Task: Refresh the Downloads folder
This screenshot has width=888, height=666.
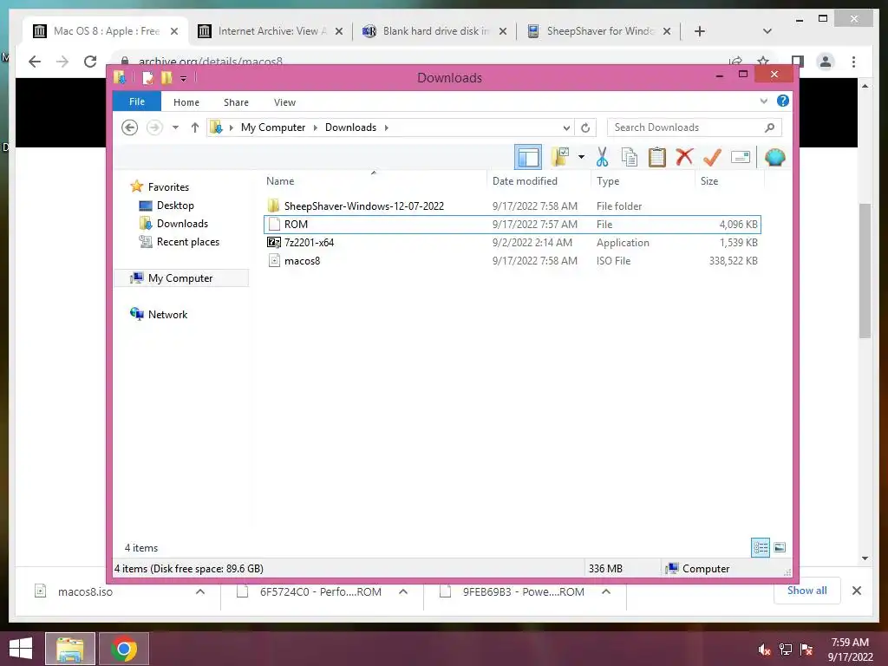Action: [x=585, y=128]
